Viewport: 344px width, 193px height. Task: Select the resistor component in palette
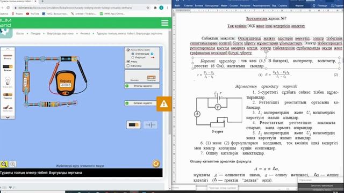point(8,95)
